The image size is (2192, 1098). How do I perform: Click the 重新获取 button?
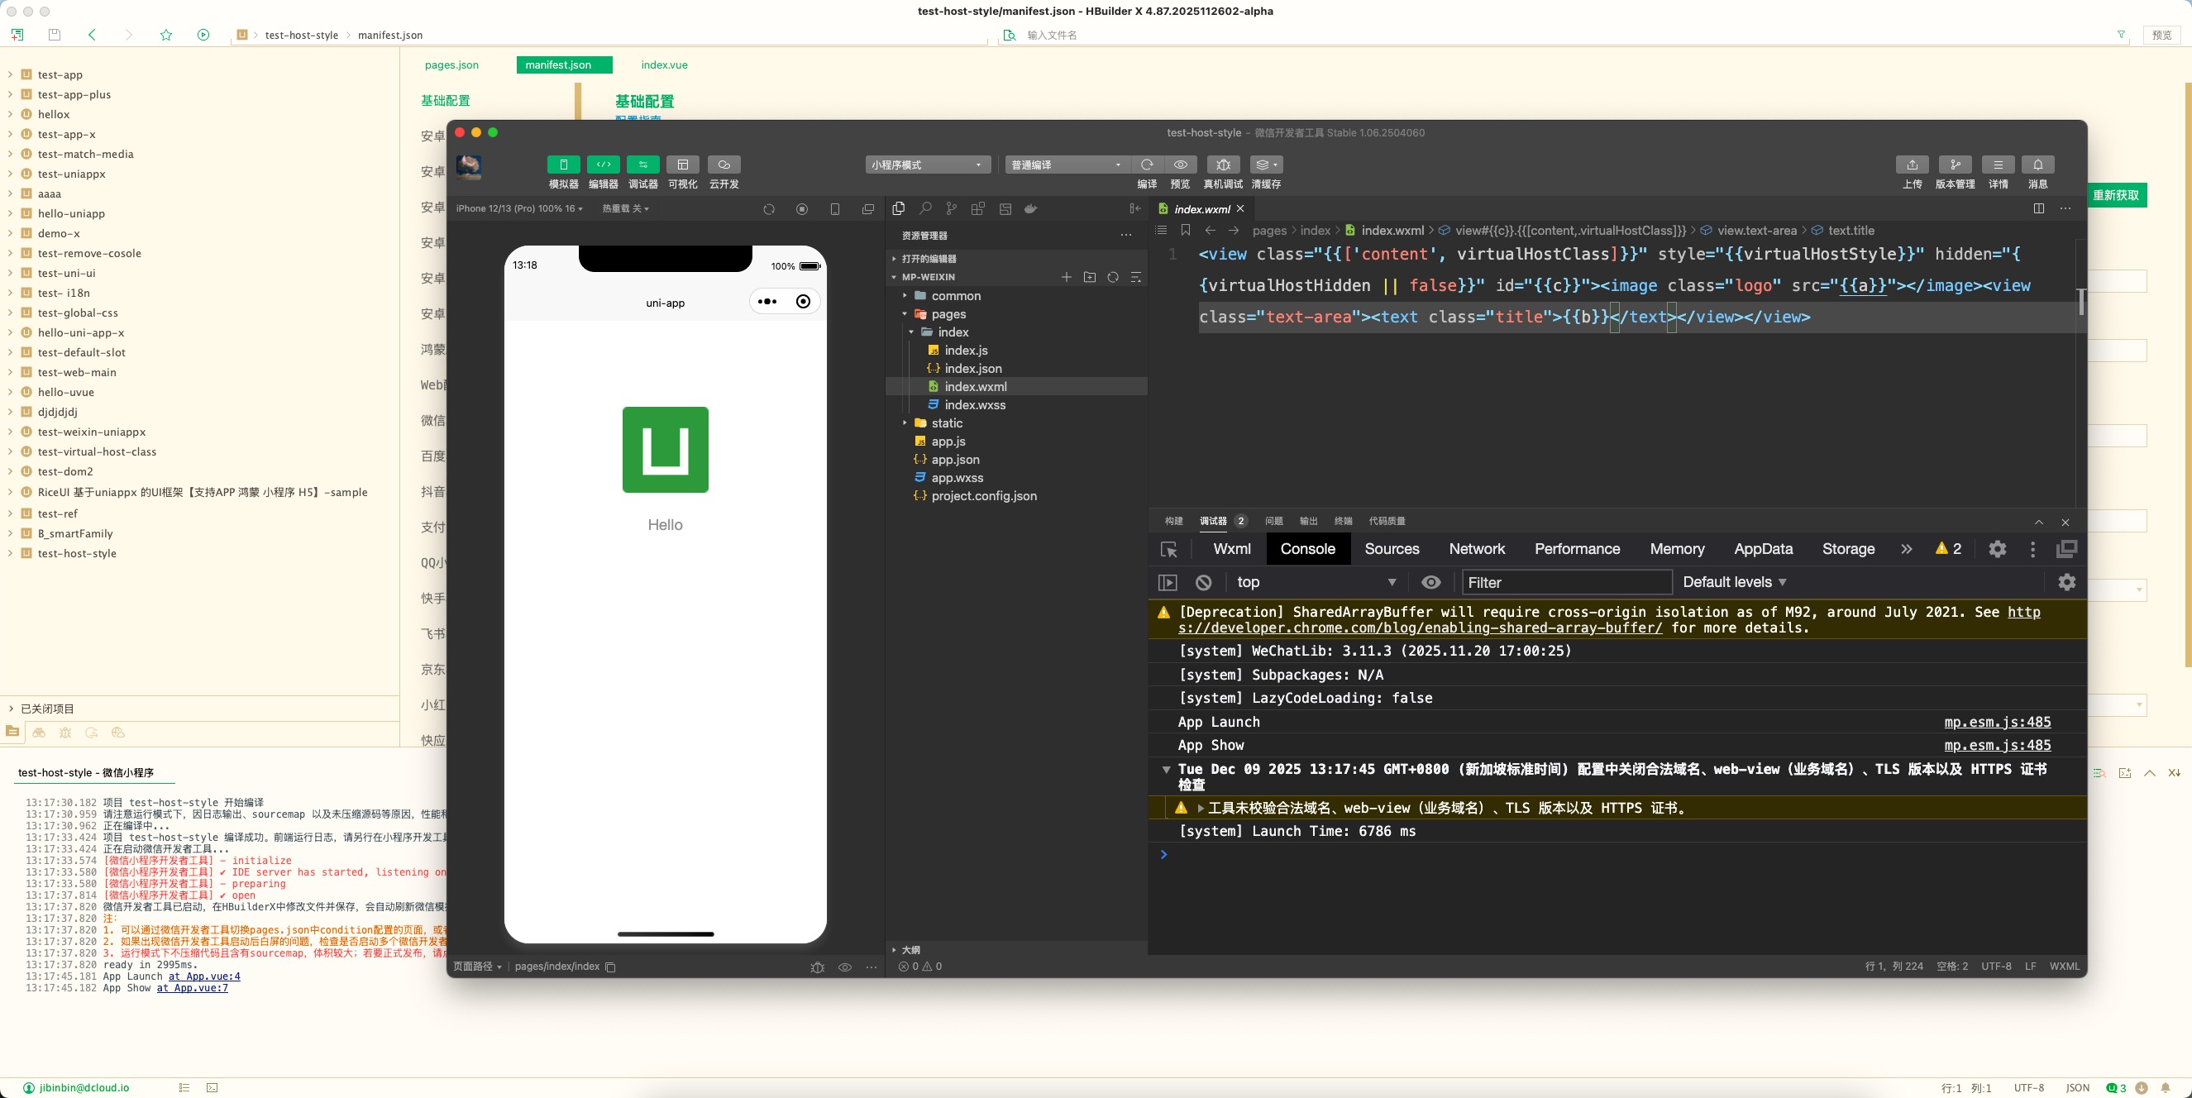coord(2115,195)
